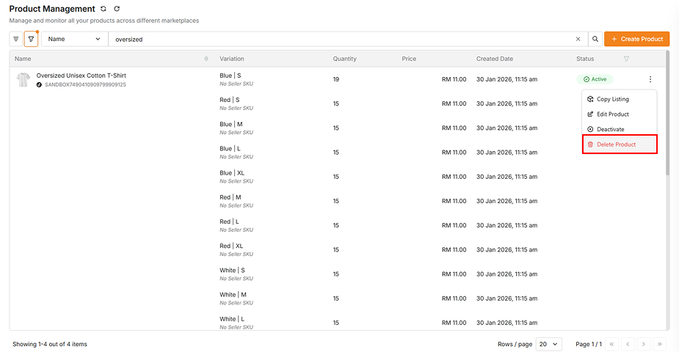Click the T-shirt product thumbnail

(23, 80)
